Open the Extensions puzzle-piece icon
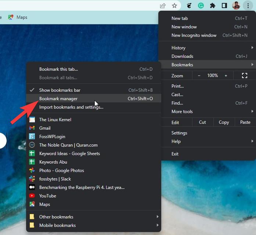 click(212, 6)
